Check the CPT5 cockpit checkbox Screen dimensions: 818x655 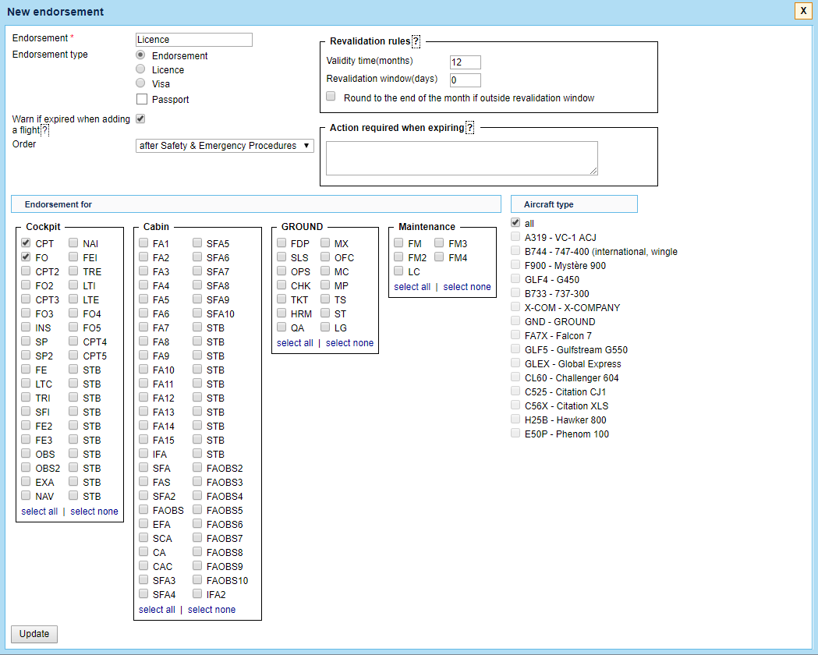73,356
